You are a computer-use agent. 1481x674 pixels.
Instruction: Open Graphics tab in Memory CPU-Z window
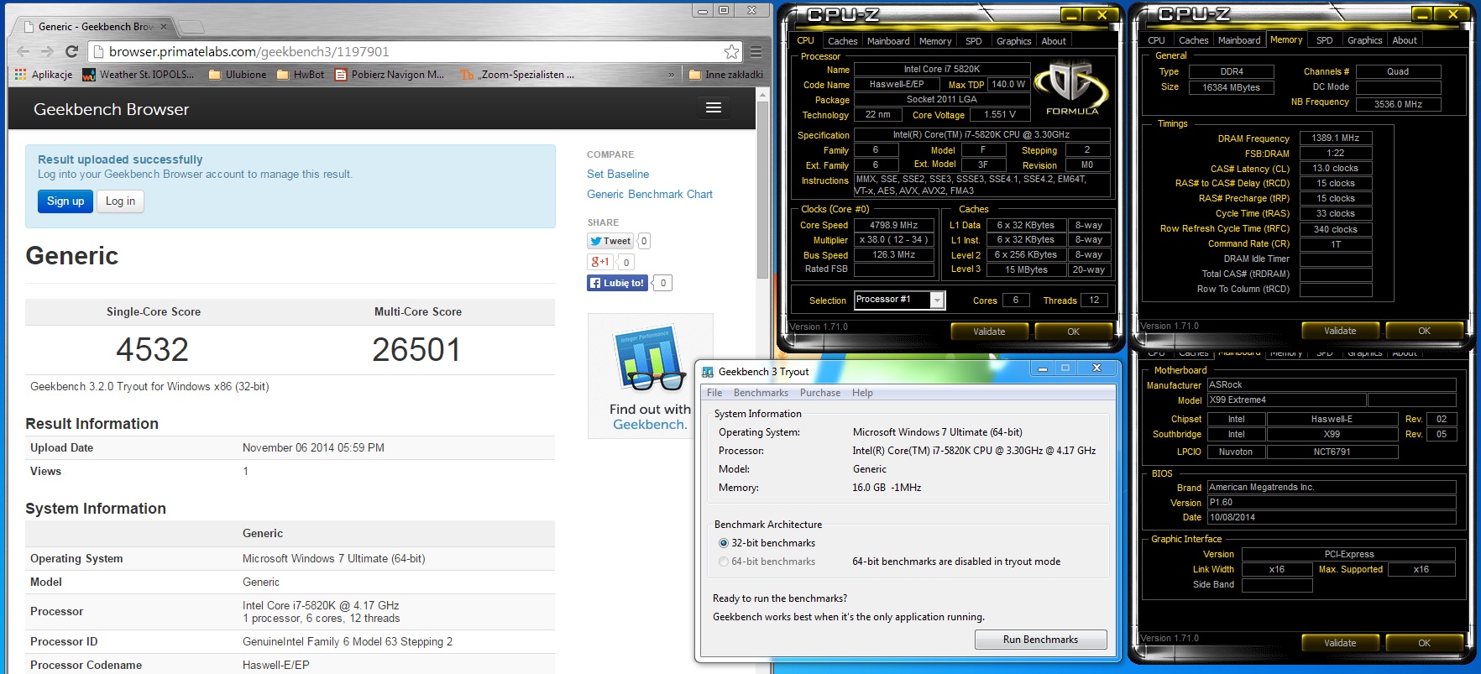[1364, 40]
